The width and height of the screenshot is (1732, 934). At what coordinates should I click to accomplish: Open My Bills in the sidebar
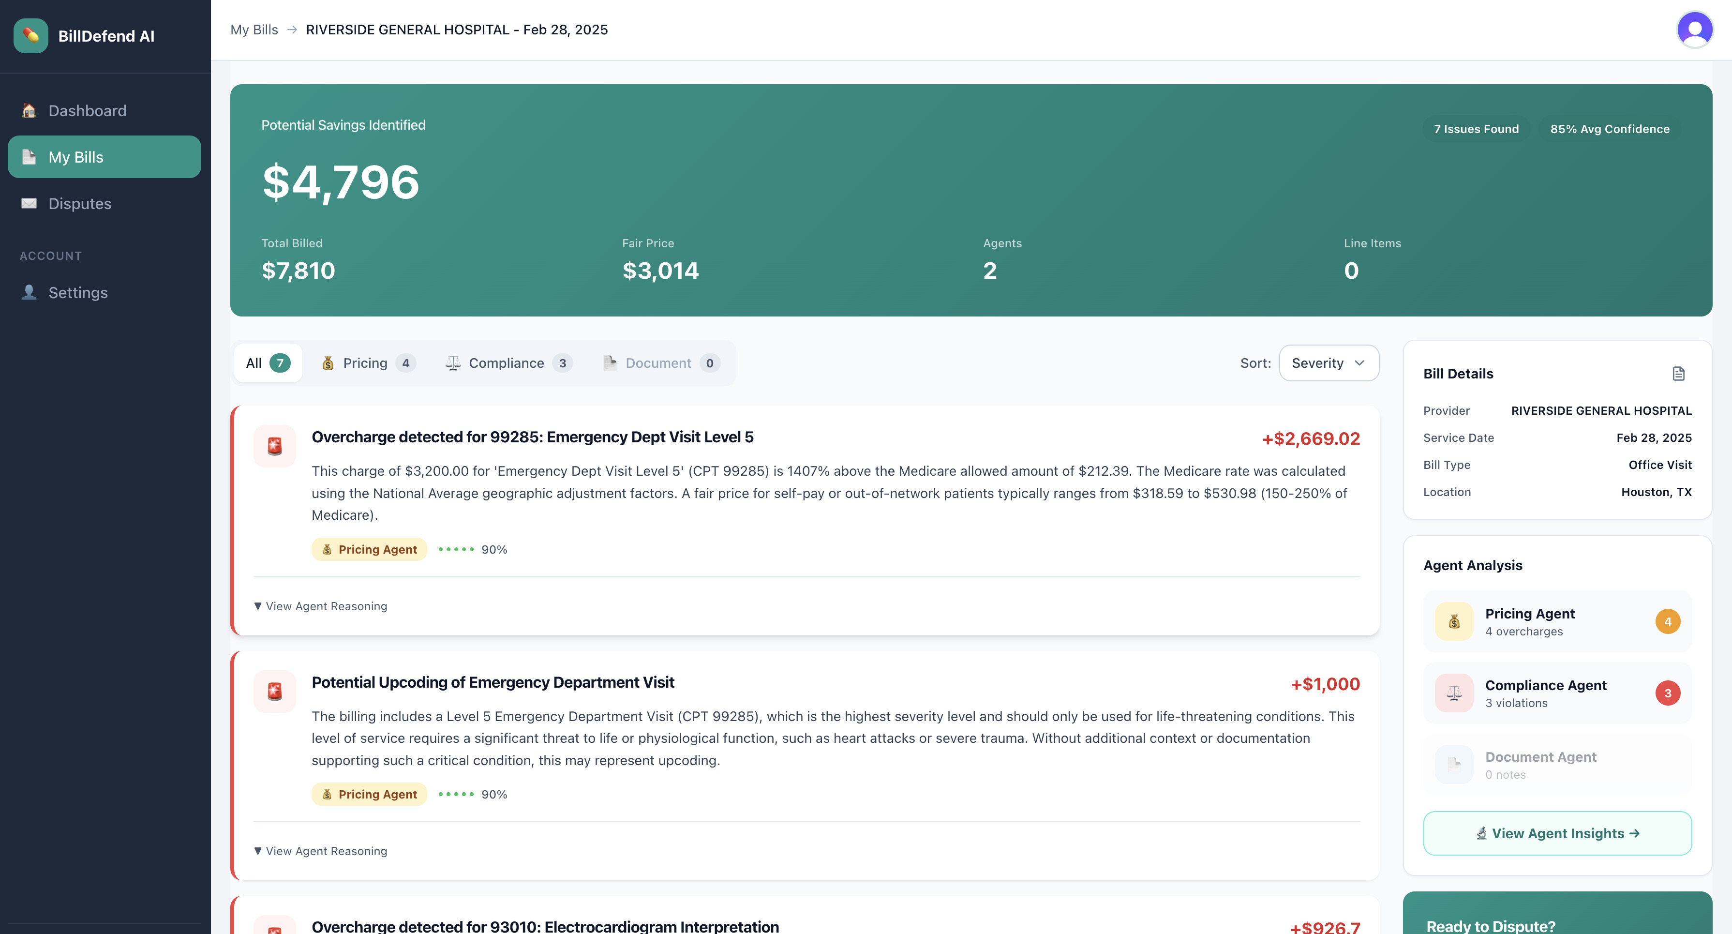104,157
